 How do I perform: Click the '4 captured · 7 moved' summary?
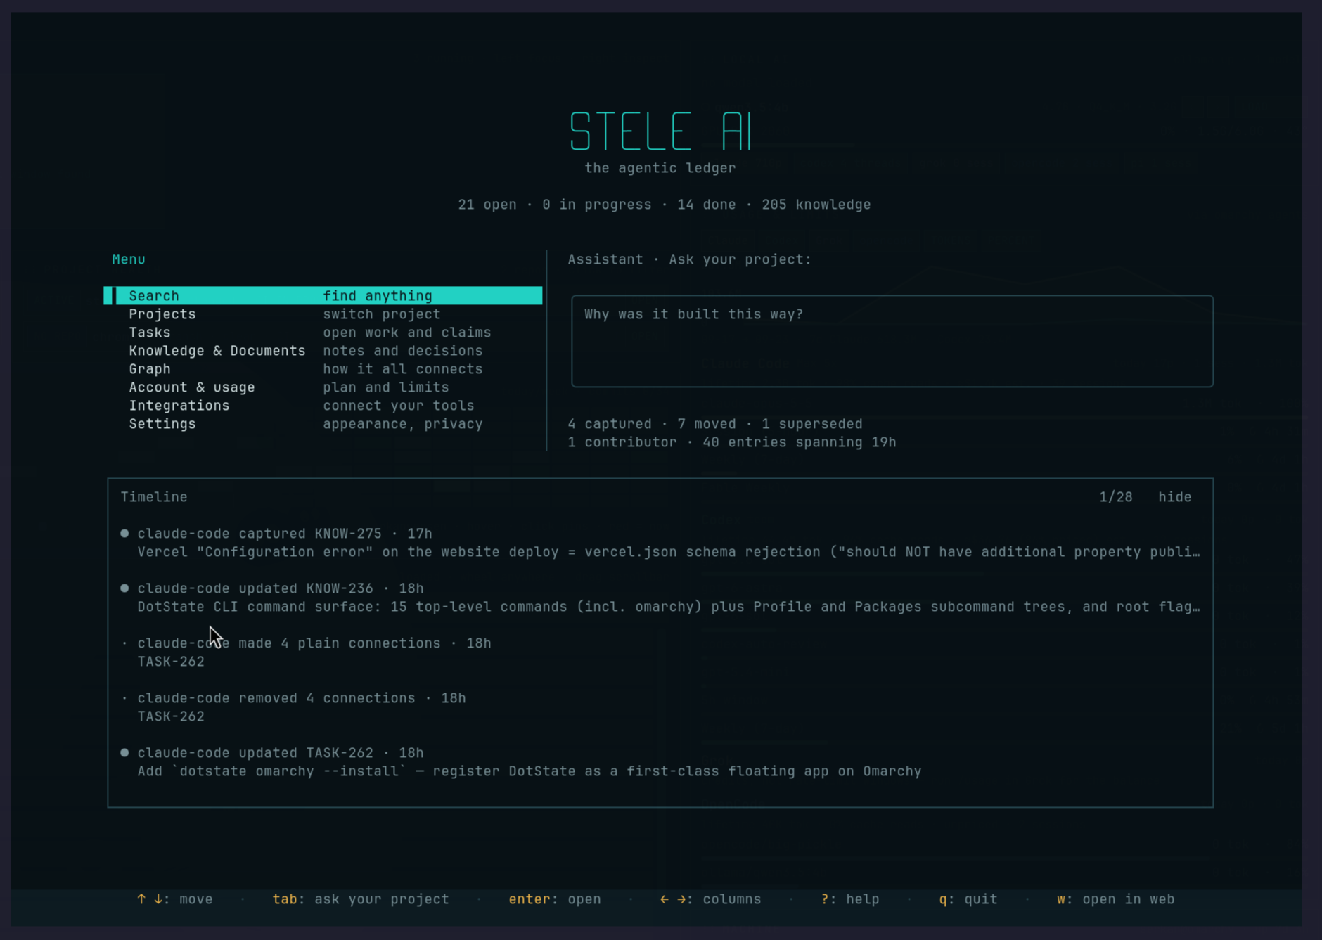click(x=652, y=424)
